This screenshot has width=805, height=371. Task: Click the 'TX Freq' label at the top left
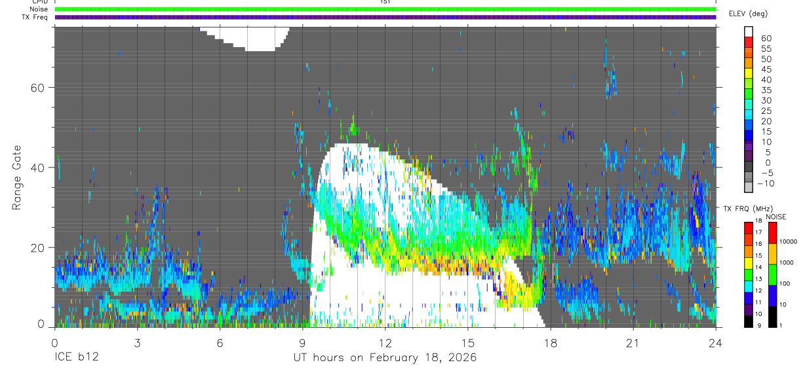click(x=35, y=17)
